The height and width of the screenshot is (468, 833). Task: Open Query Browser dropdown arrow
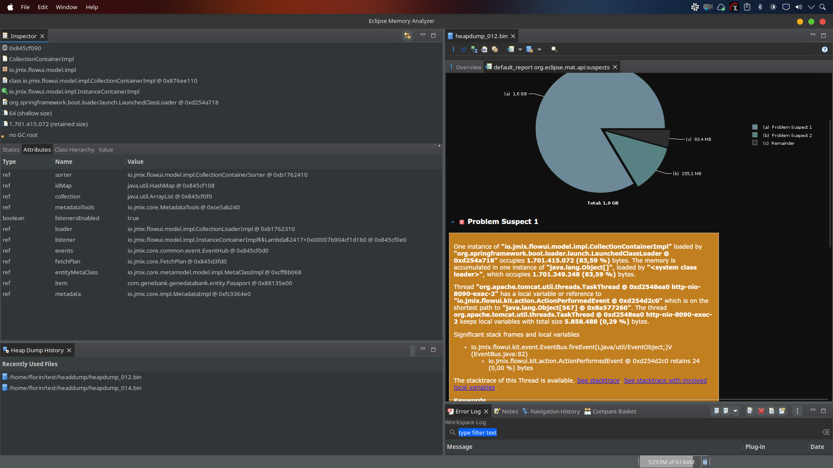pyautogui.click(x=539, y=49)
